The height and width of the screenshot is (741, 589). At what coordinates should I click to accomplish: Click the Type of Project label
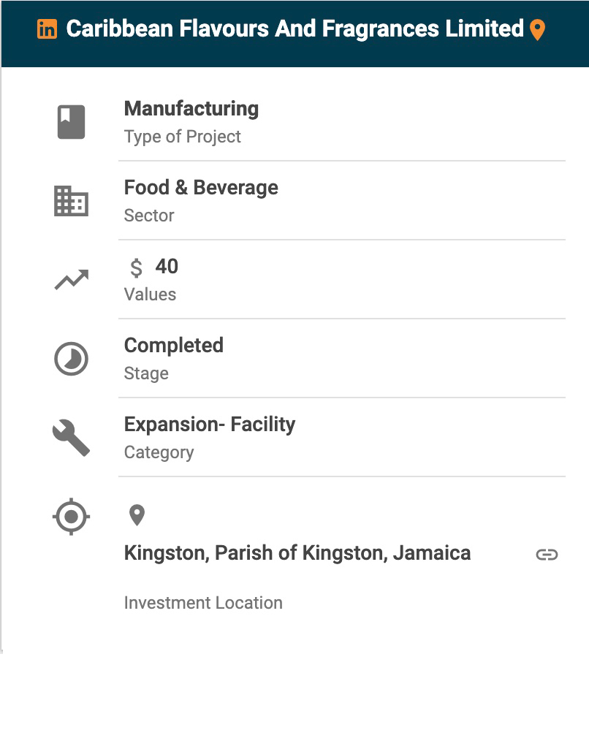tap(182, 137)
